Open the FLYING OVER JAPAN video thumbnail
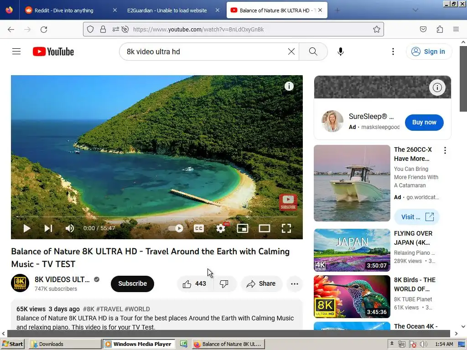Screen dimensions: 467x350 click(x=352, y=250)
